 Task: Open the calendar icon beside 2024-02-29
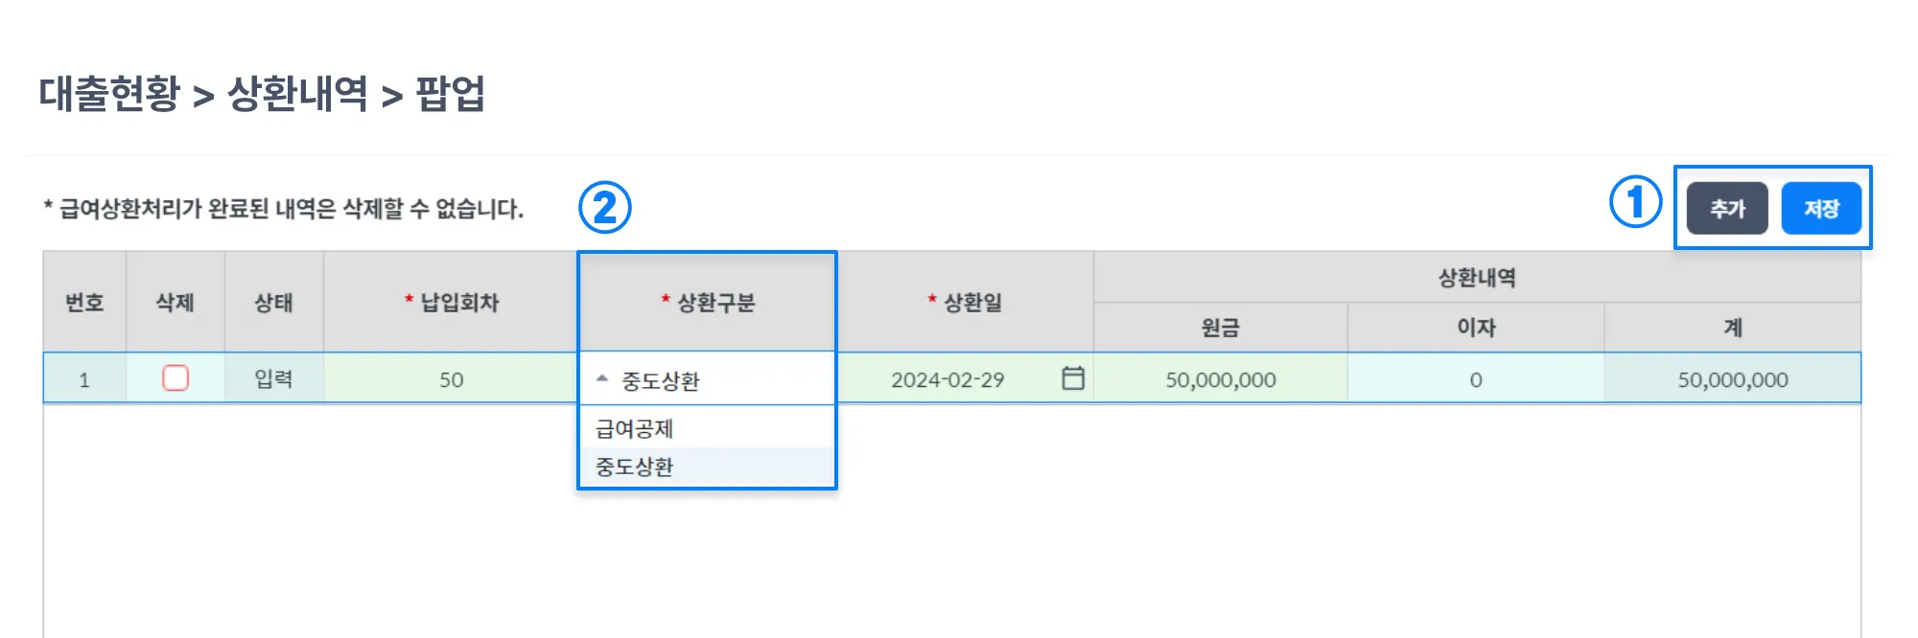pyautogui.click(x=1073, y=378)
